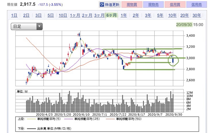
Task: Click the 株価更新 refresh button
Action: [110, 5]
